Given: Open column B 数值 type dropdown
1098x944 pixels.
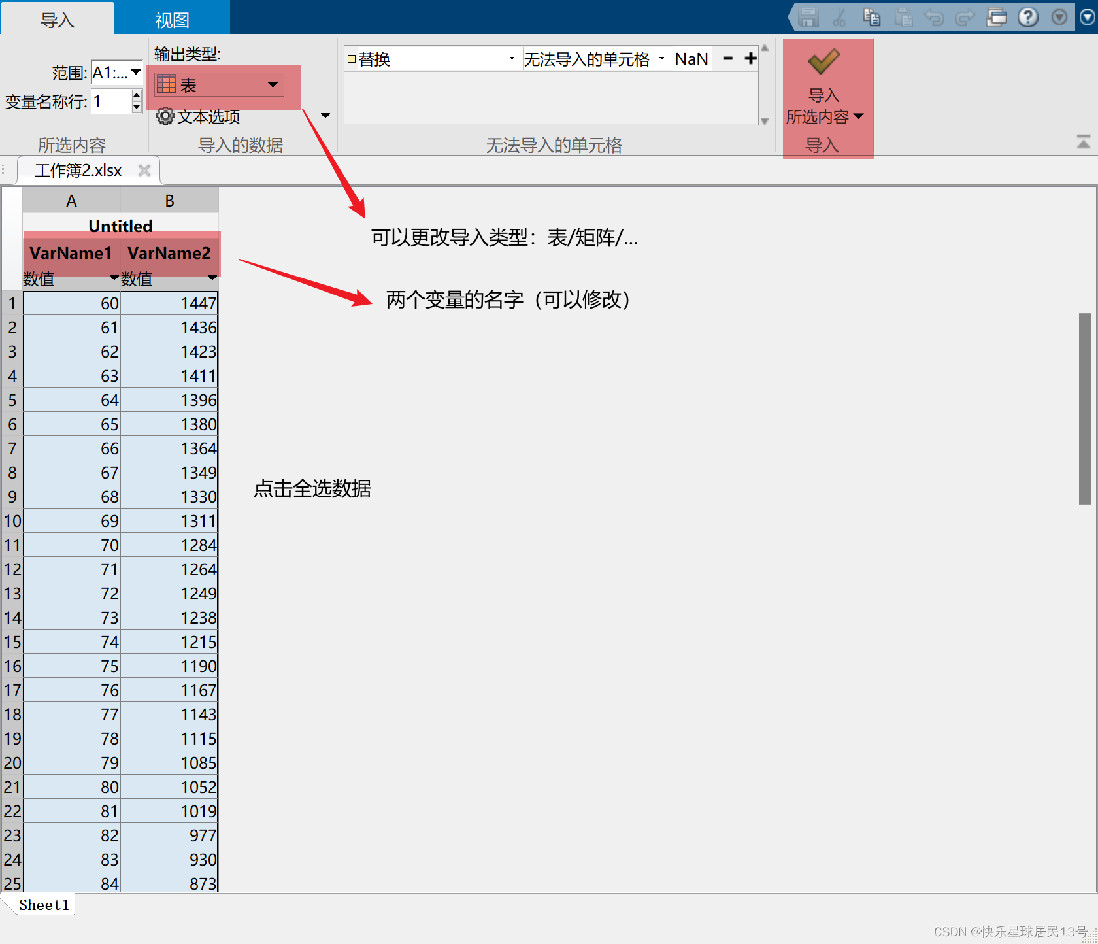Looking at the screenshot, I should click(x=212, y=278).
